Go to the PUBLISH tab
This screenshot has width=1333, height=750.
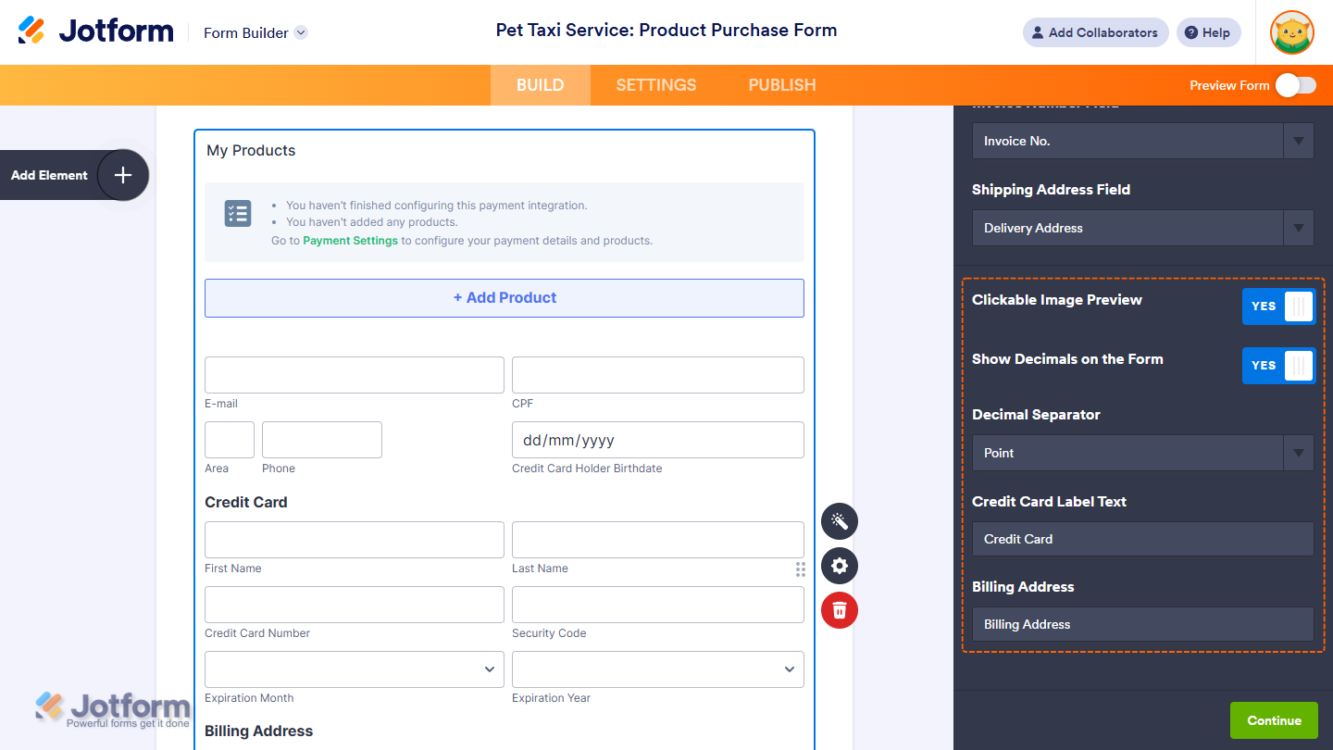[x=782, y=85]
